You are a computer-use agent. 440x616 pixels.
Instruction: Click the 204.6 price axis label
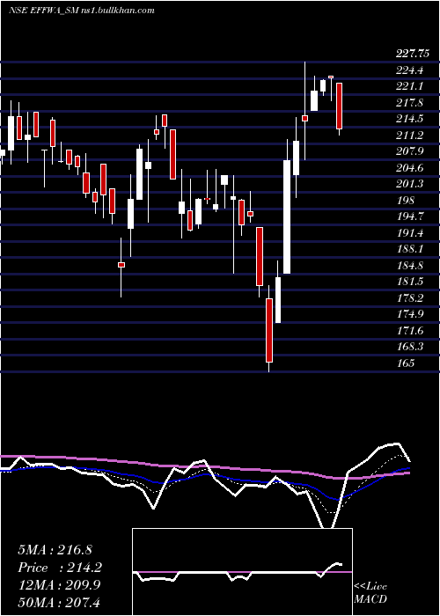[410, 168]
